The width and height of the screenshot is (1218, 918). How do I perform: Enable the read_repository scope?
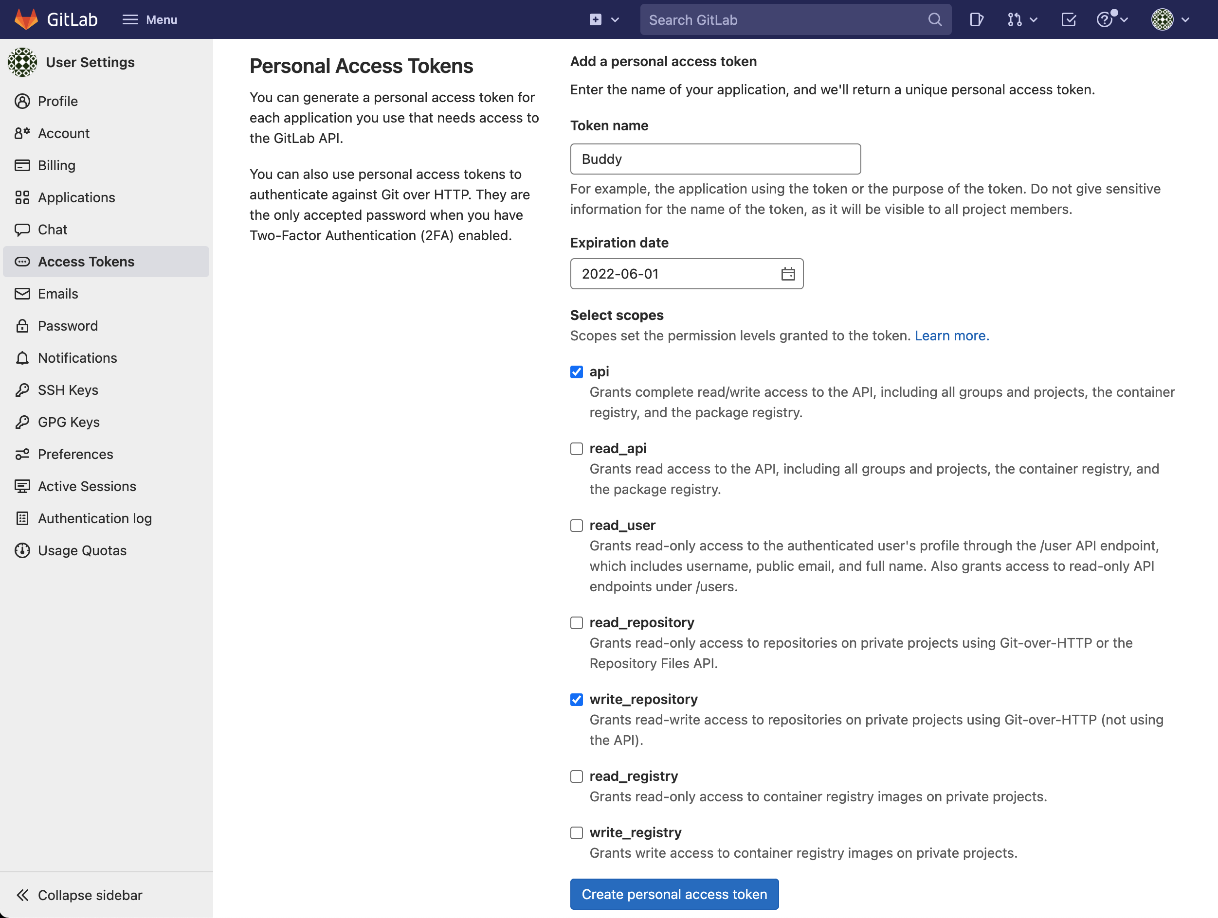(577, 623)
